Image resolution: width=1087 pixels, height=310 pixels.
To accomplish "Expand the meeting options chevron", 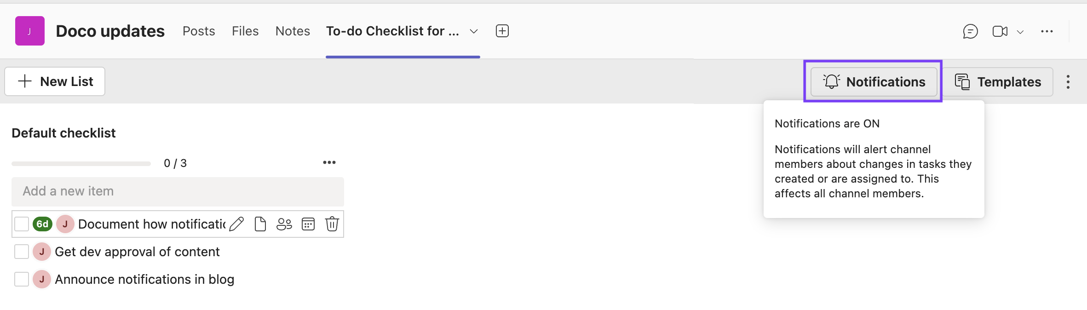I will (1021, 32).
